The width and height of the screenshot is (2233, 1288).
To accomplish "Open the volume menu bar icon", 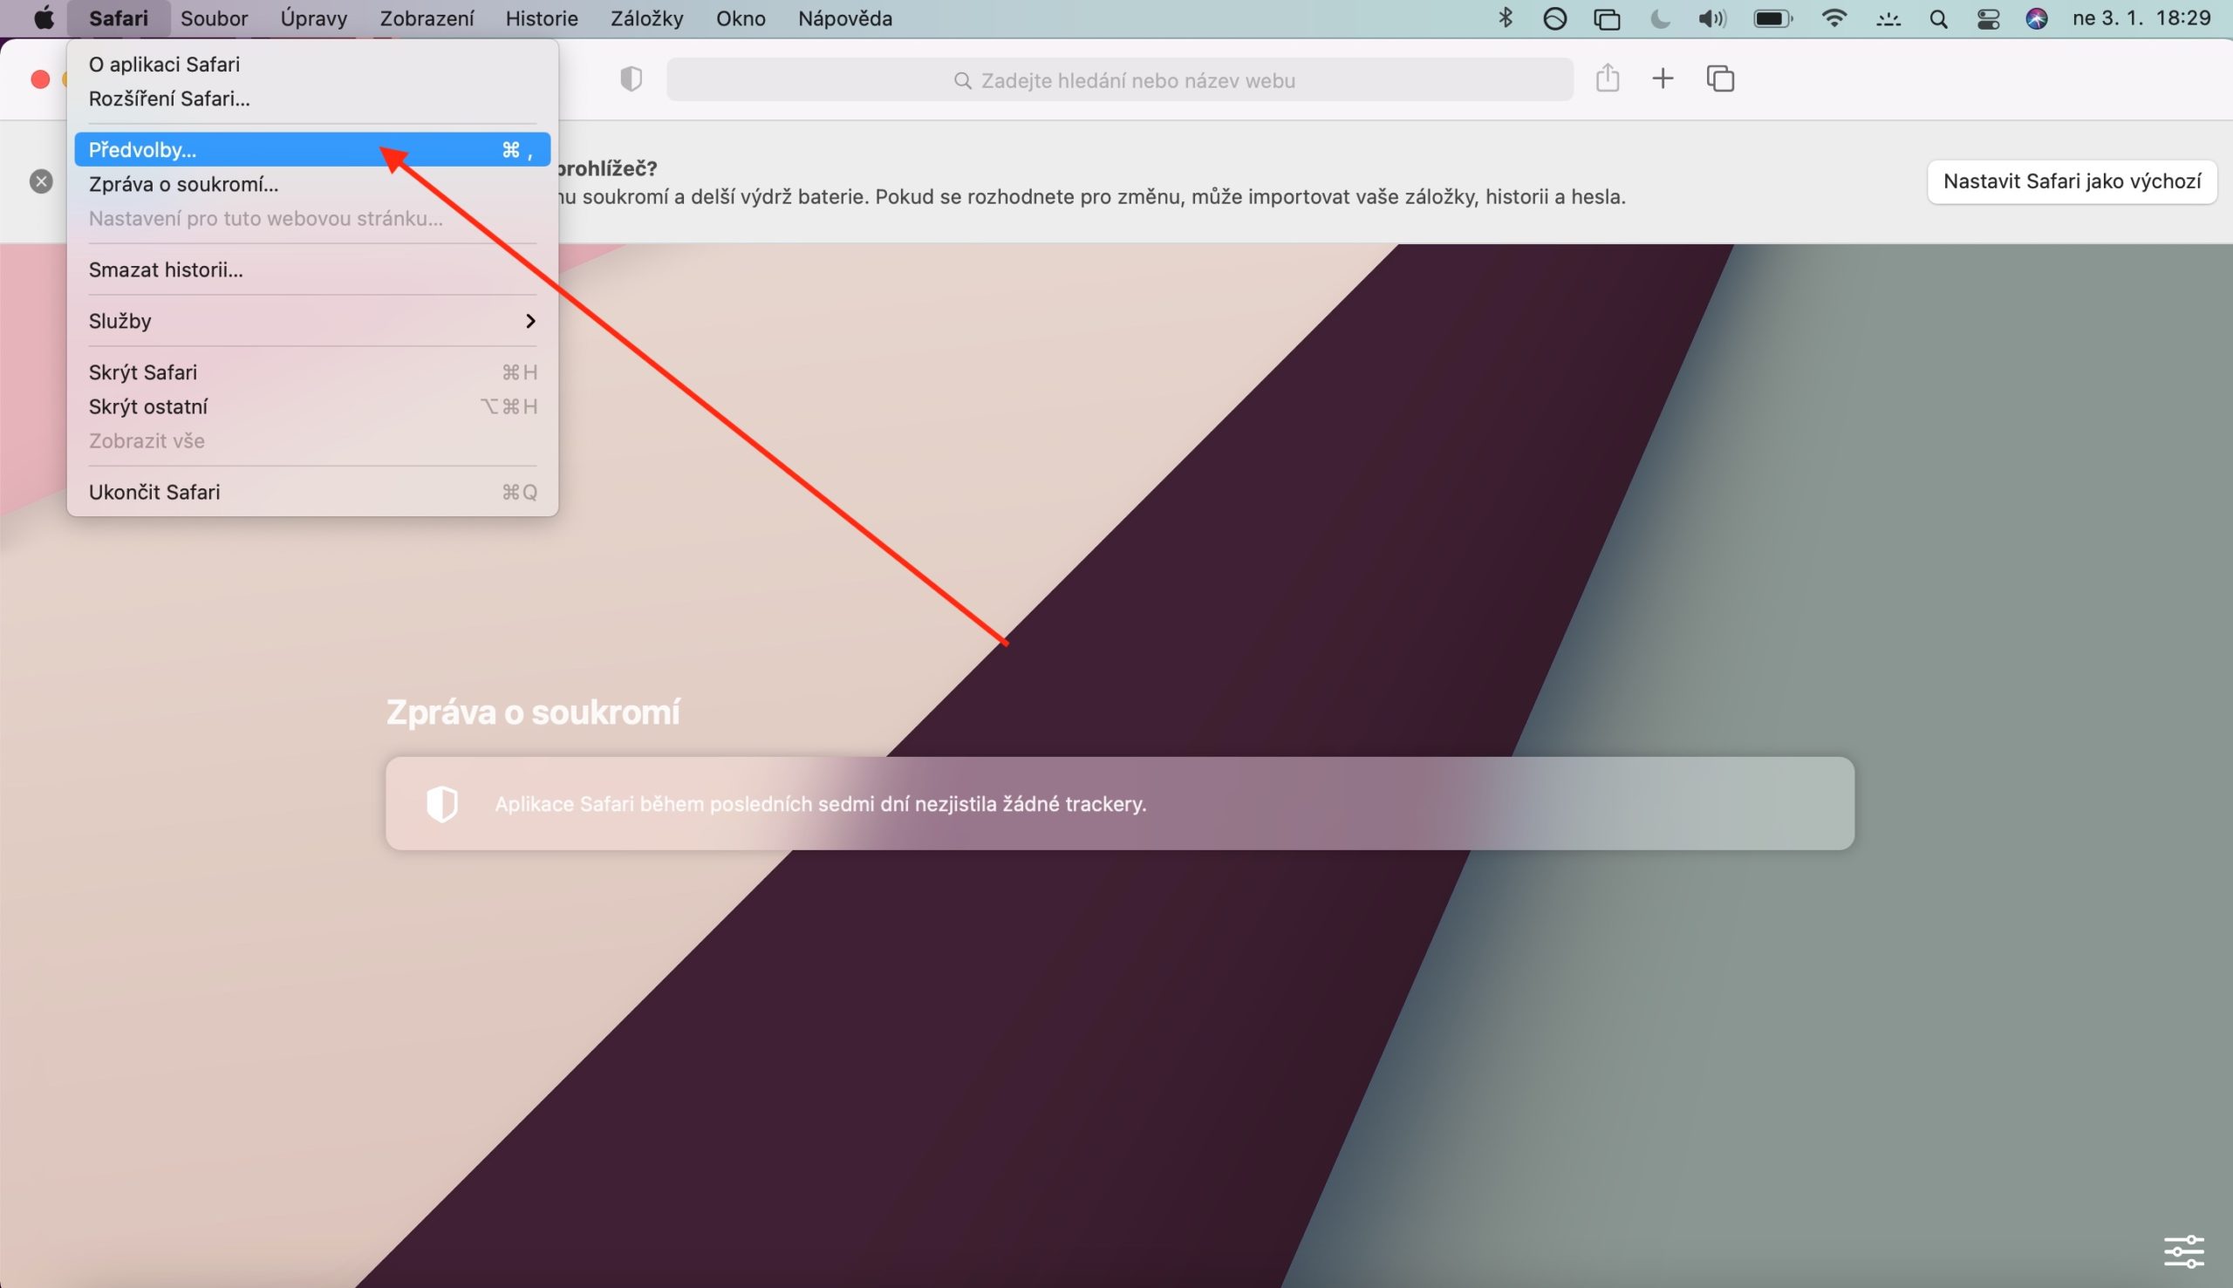I will coord(1712,18).
